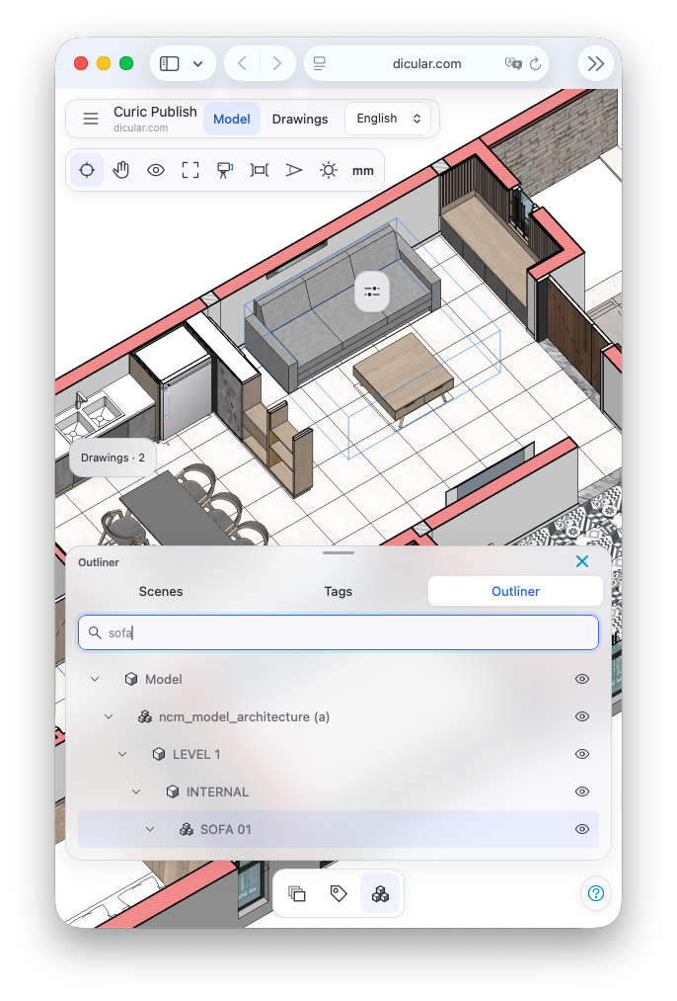The height and width of the screenshot is (1001, 677).
Task: Toggle Outliner bottom toolbar icon
Action: [x=380, y=893]
